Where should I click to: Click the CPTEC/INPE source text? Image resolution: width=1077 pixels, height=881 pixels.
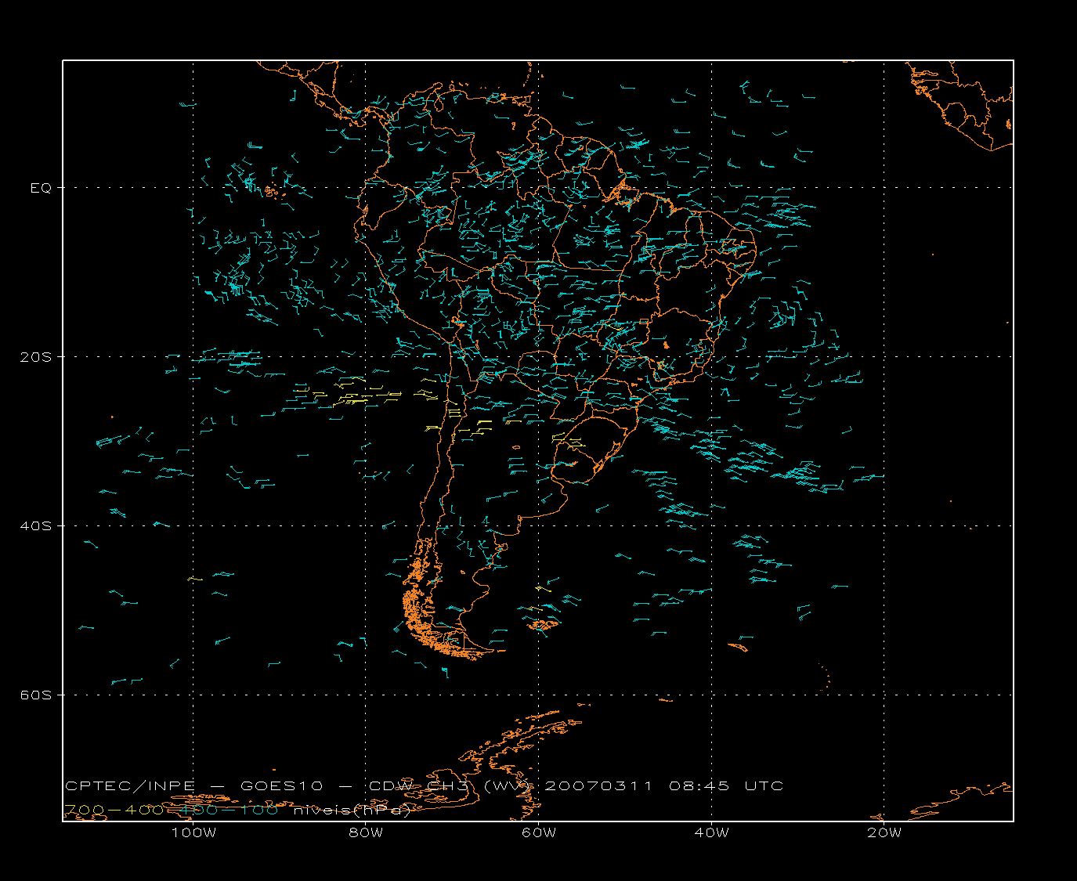[x=130, y=786]
